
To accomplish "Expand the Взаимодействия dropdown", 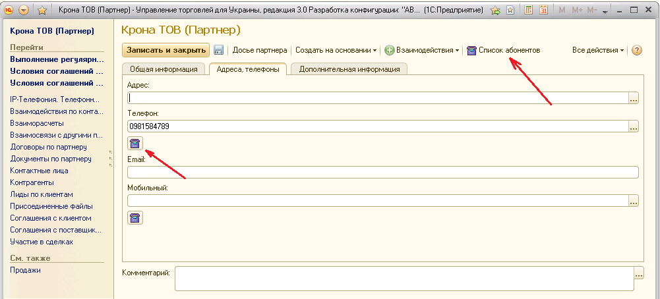I will pyautogui.click(x=422, y=50).
